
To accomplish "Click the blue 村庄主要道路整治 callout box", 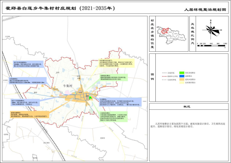I will tap(25, 103).
